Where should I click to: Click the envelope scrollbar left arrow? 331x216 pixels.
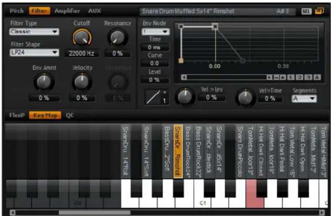coord(184,77)
